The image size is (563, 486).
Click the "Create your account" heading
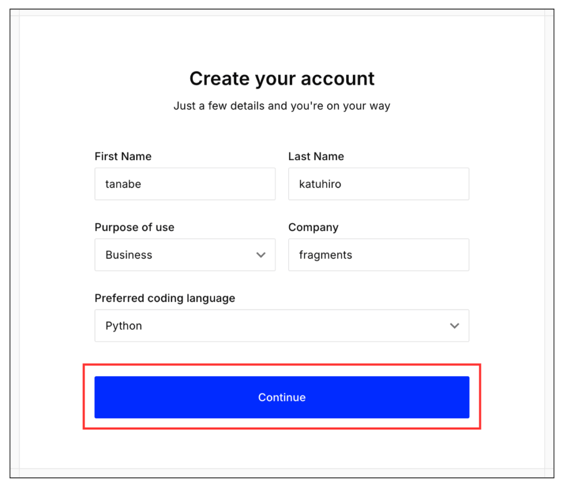(281, 79)
